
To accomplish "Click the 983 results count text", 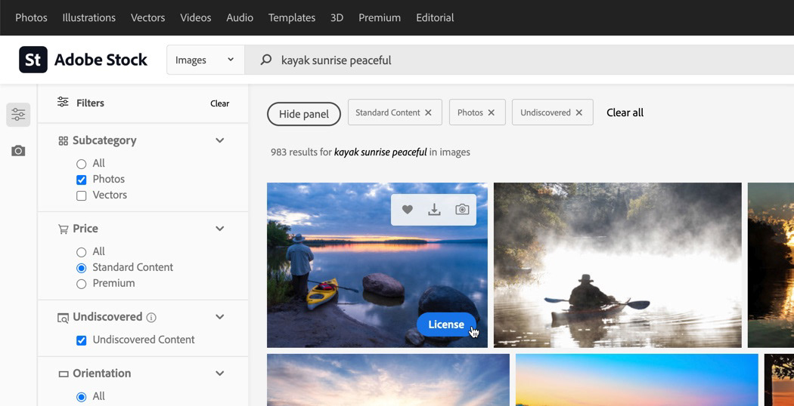I will [x=371, y=152].
